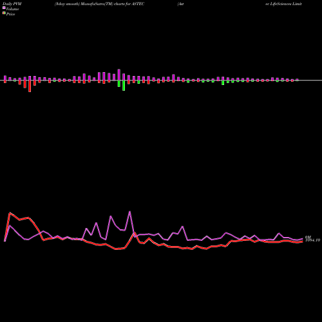322x322 pixels.
Task: Click the highest peak of magenta volume line
Action: (129, 212)
